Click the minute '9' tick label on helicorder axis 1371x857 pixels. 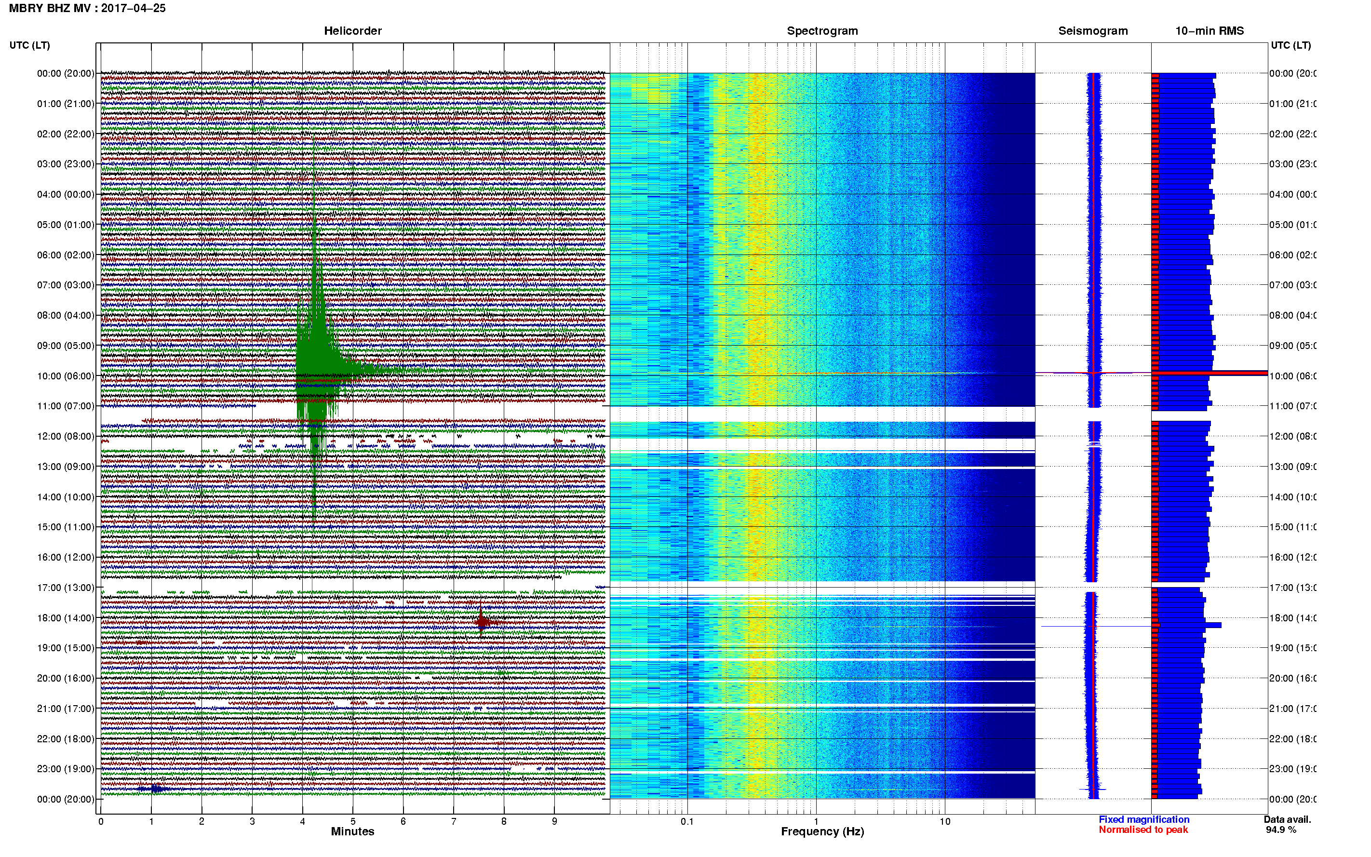[554, 821]
